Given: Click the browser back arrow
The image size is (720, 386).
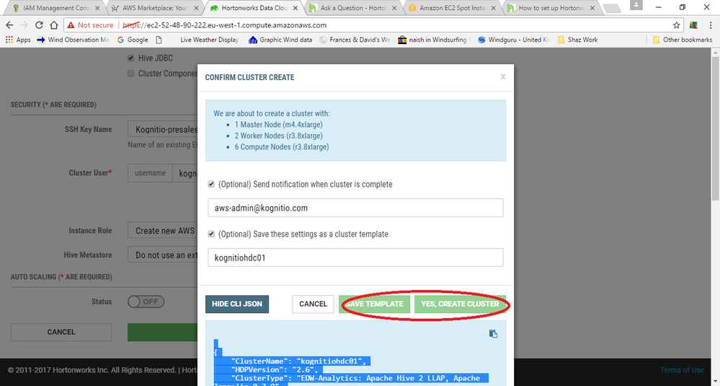Looking at the screenshot, I should point(9,25).
